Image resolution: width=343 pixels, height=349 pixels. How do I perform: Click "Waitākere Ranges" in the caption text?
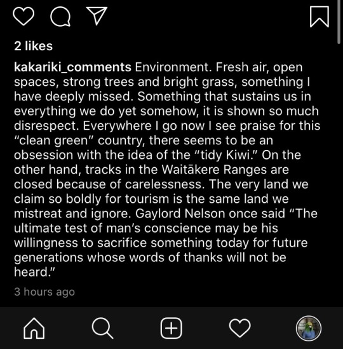click(x=225, y=170)
